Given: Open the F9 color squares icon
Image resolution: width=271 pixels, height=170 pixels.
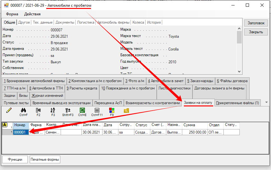Looking at the screenshot, I should (x=112, y=111).
